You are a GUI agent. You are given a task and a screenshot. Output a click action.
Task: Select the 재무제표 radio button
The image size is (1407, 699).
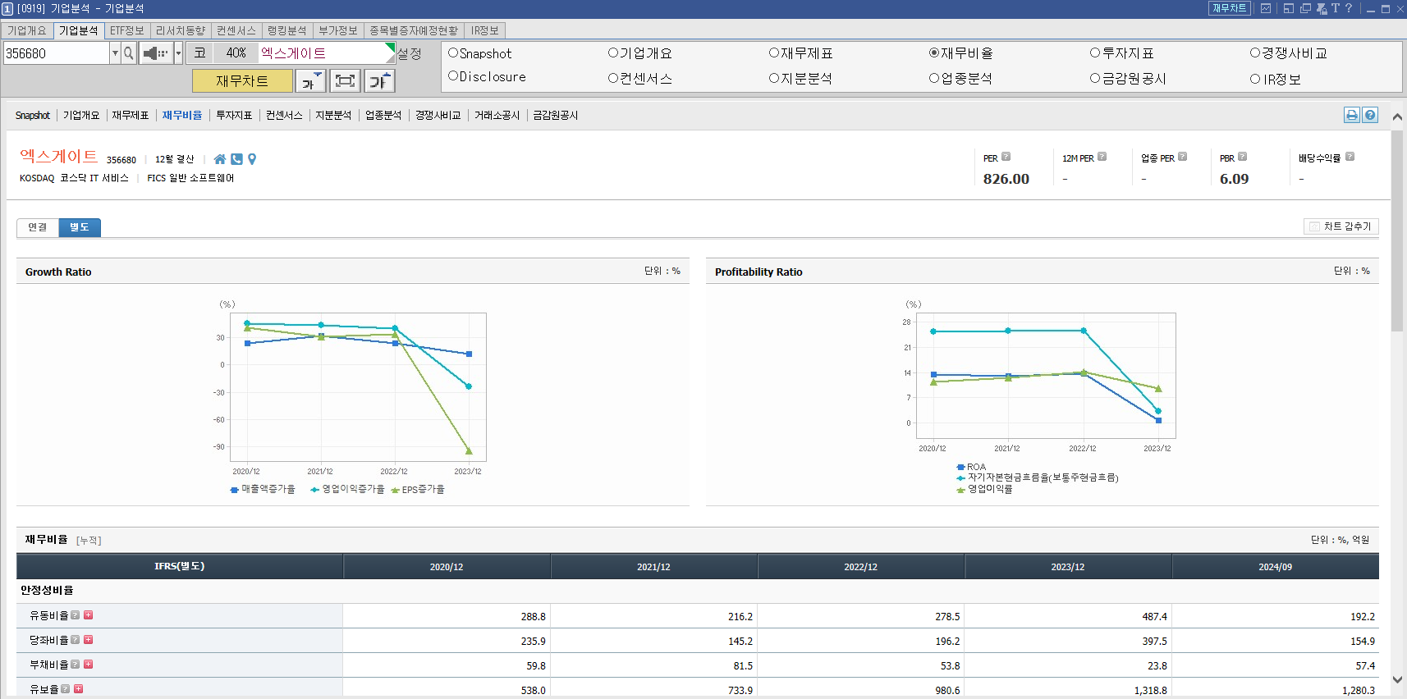tap(774, 53)
